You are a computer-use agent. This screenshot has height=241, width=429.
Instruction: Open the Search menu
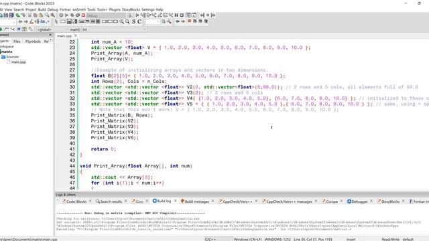coord(19,9)
